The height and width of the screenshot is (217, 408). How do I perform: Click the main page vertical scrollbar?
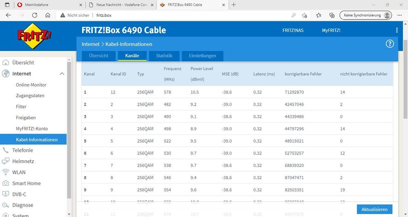coord(406,80)
